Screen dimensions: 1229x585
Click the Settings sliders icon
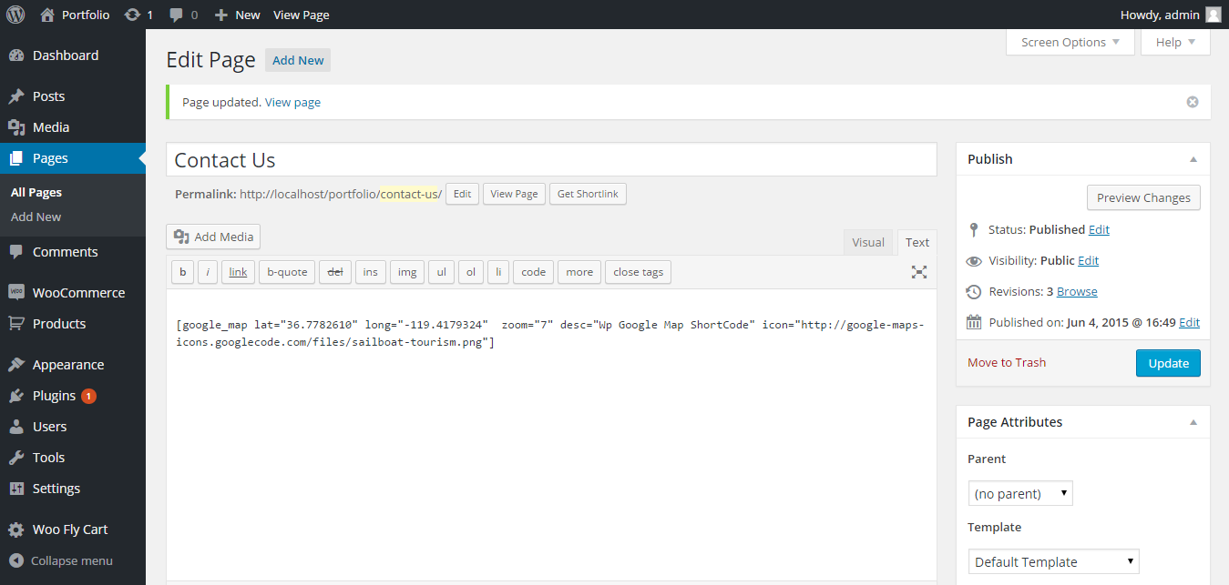(16, 489)
